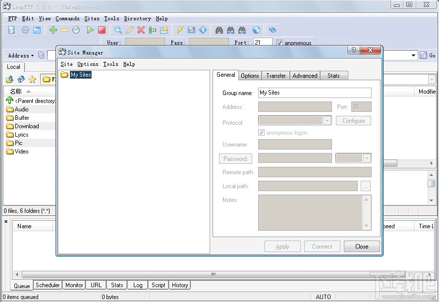Click the Site Manager help question button

[x=354, y=50]
